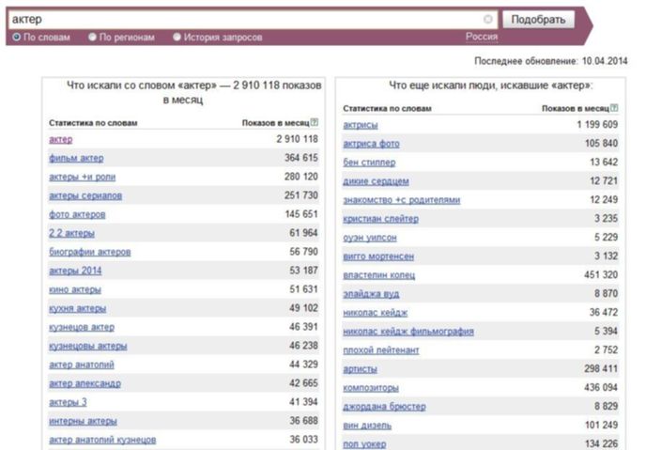Viewport: 646px width, 450px height.
Task: Open the 'актеры сериалов' link
Action: click(85, 195)
